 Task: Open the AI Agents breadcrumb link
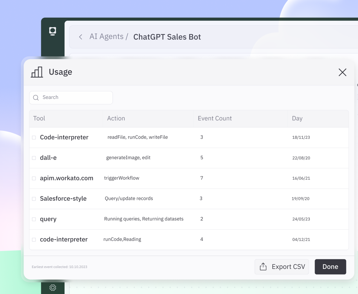click(106, 36)
